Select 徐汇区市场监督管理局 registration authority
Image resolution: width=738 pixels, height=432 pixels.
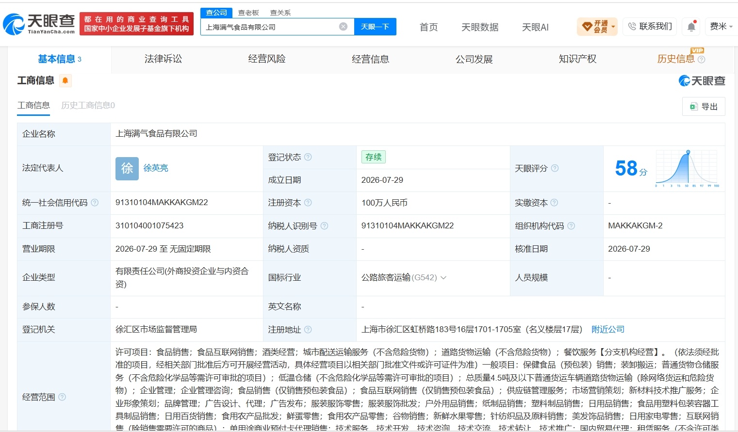tap(156, 330)
